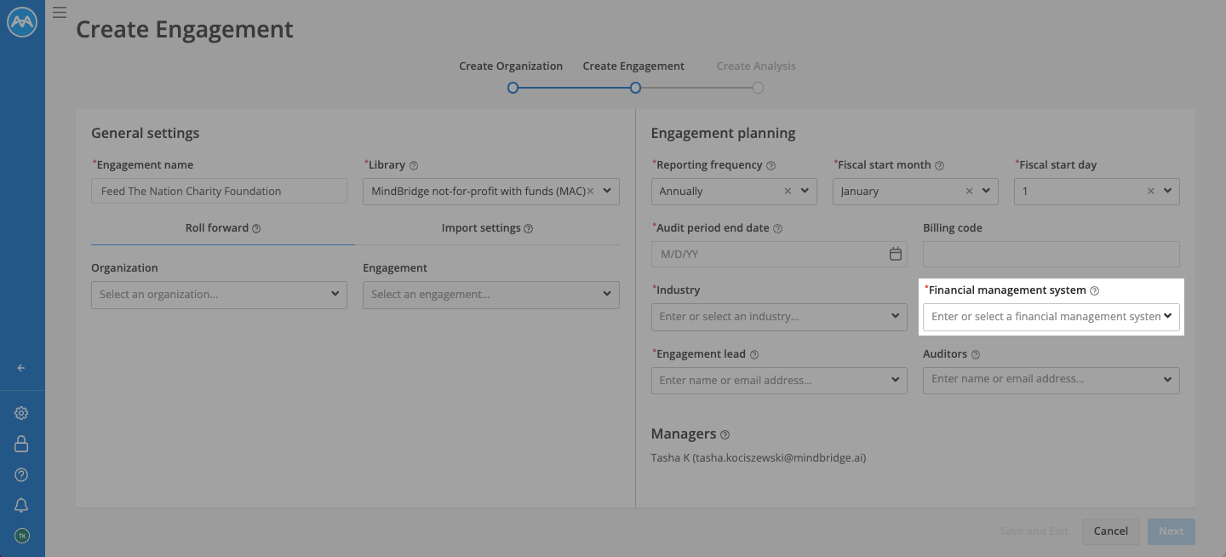Click the Audit period end date field
The height and width of the screenshot is (557, 1226).
click(779, 254)
